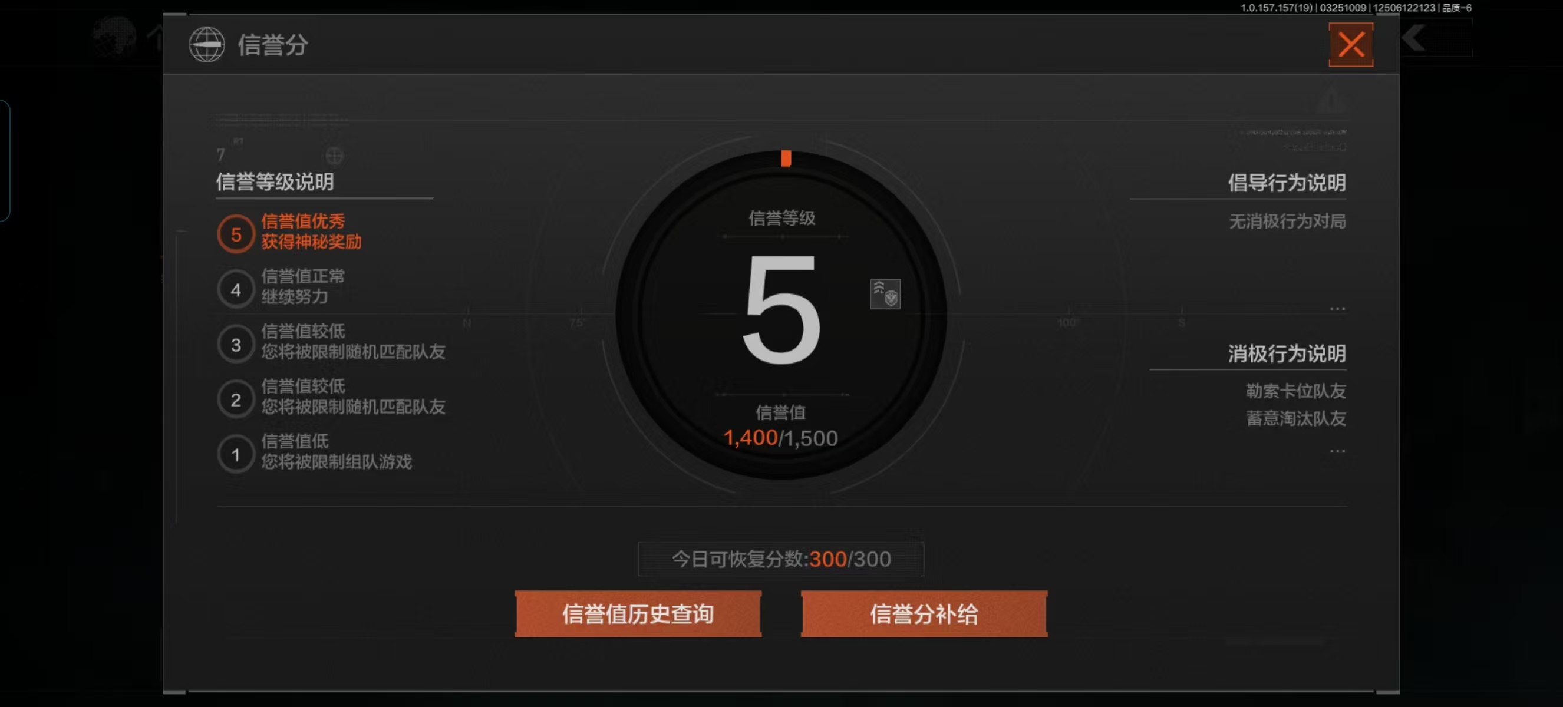
Task: Click the faint warning triangle icon top right
Action: click(x=1331, y=100)
